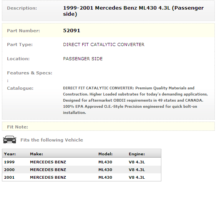Click the Description label
The height and width of the screenshot is (209, 219).
point(22,8)
